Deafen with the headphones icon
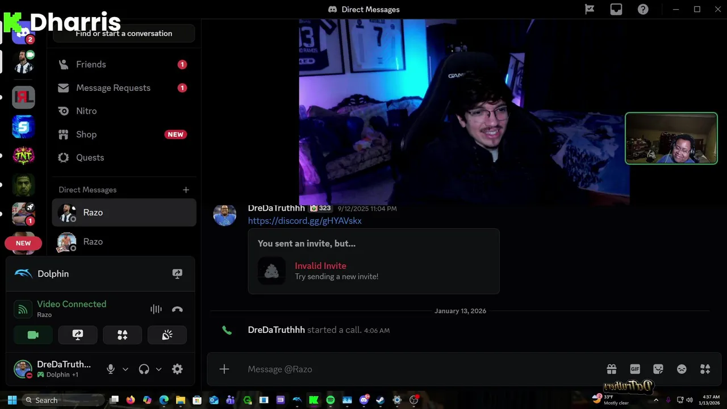Viewport: 727px width, 409px height. 144,369
